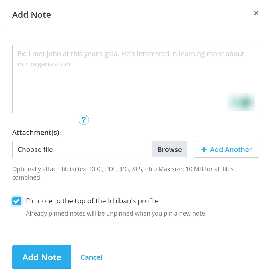Click the "Pin note to the top of the Ichiban's profile" label
This screenshot has width=271, height=280.
click(92, 201)
